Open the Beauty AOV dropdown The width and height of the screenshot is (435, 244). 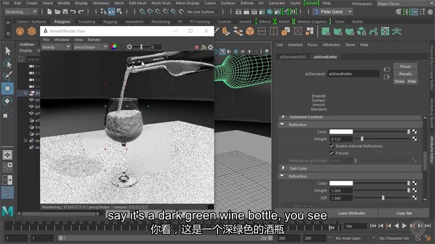click(x=56, y=47)
